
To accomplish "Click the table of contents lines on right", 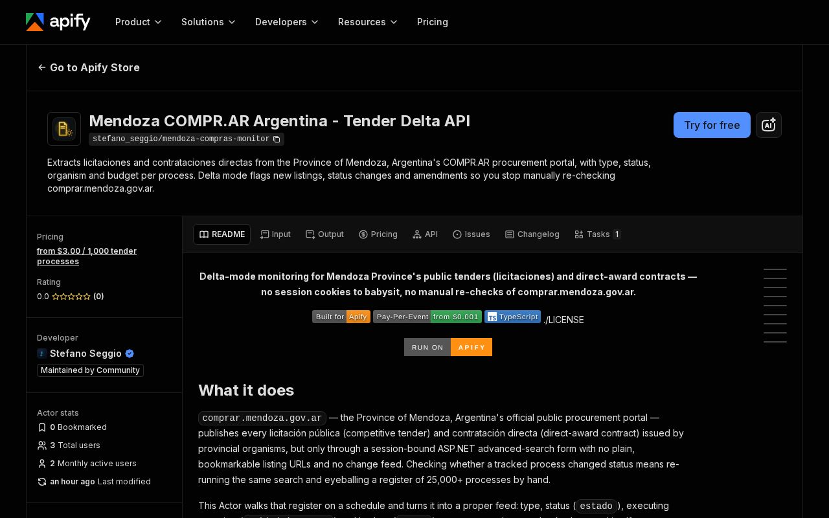I will pyautogui.click(x=775, y=306).
